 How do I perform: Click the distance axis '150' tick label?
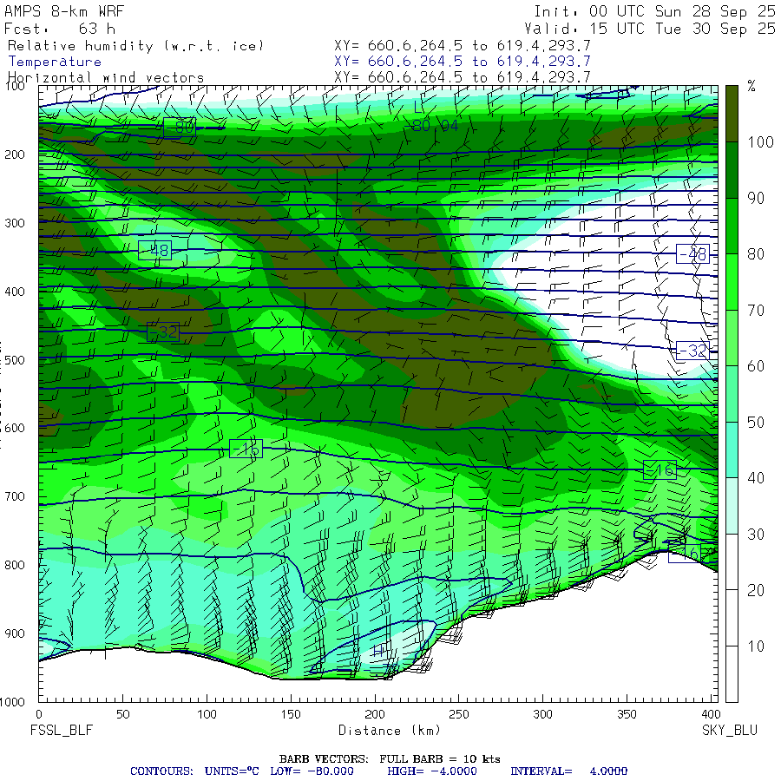coord(291,714)
